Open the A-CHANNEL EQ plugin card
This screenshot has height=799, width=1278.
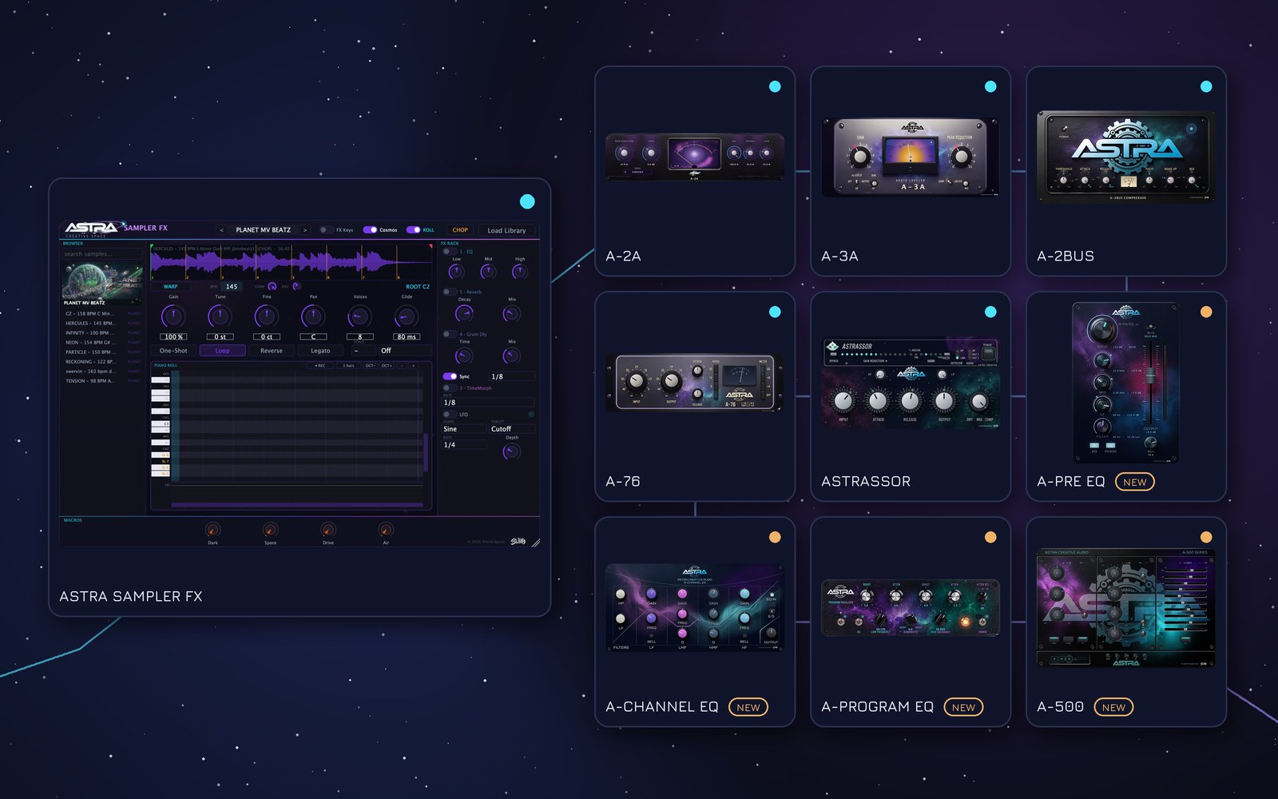[695, 622]
